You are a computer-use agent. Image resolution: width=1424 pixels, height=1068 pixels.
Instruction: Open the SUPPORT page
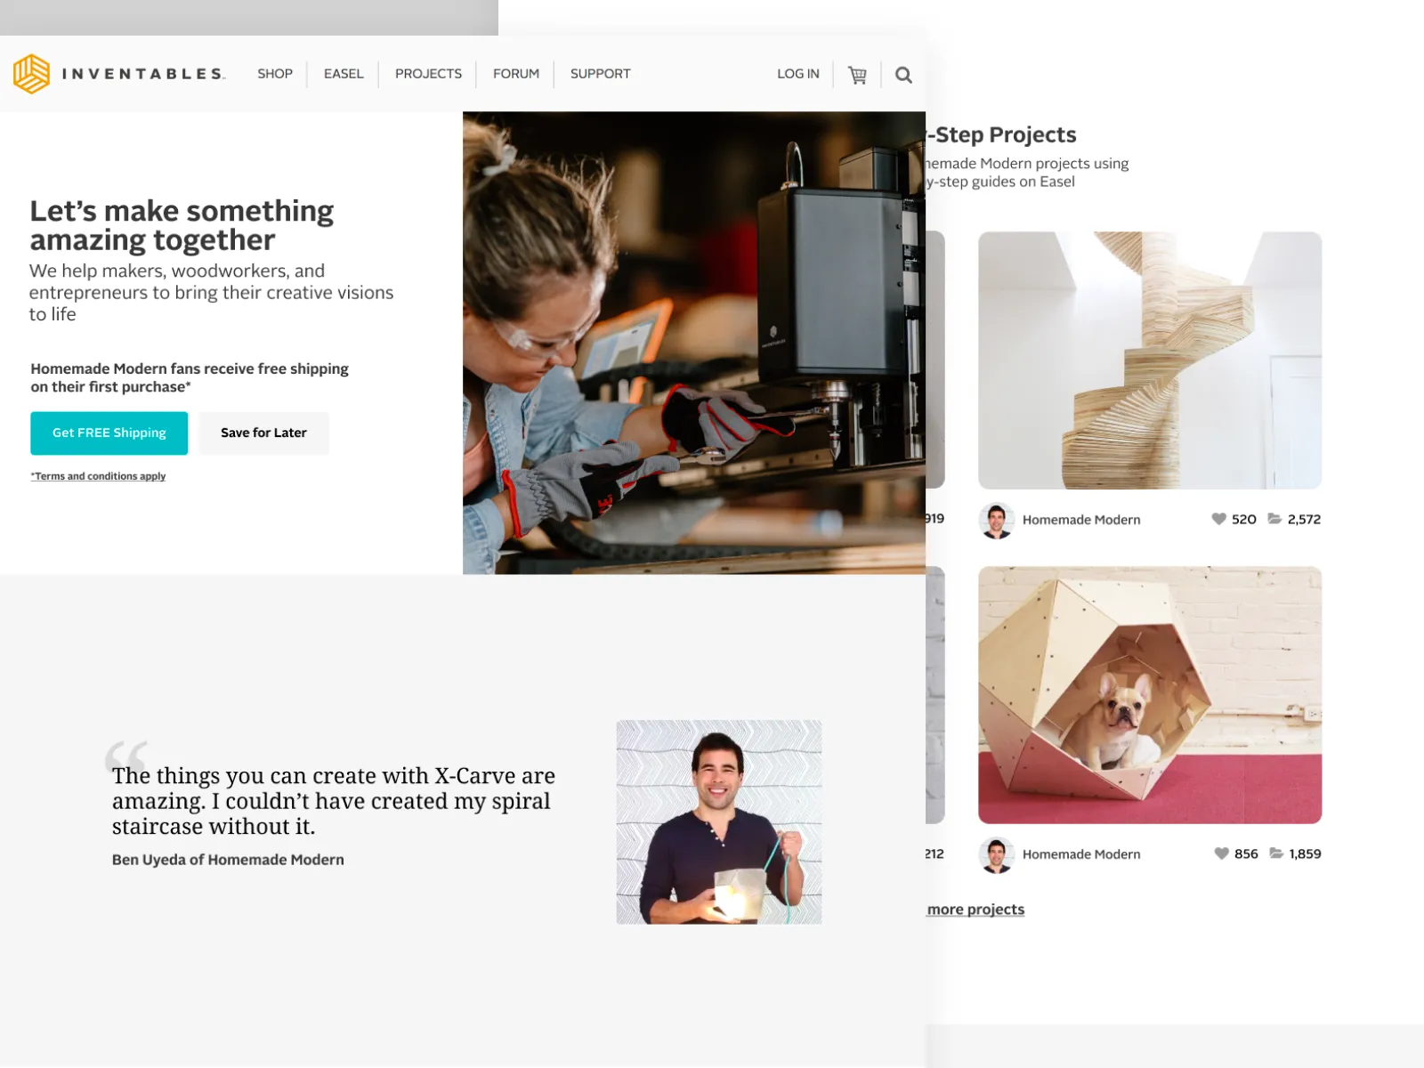(600, 74)
